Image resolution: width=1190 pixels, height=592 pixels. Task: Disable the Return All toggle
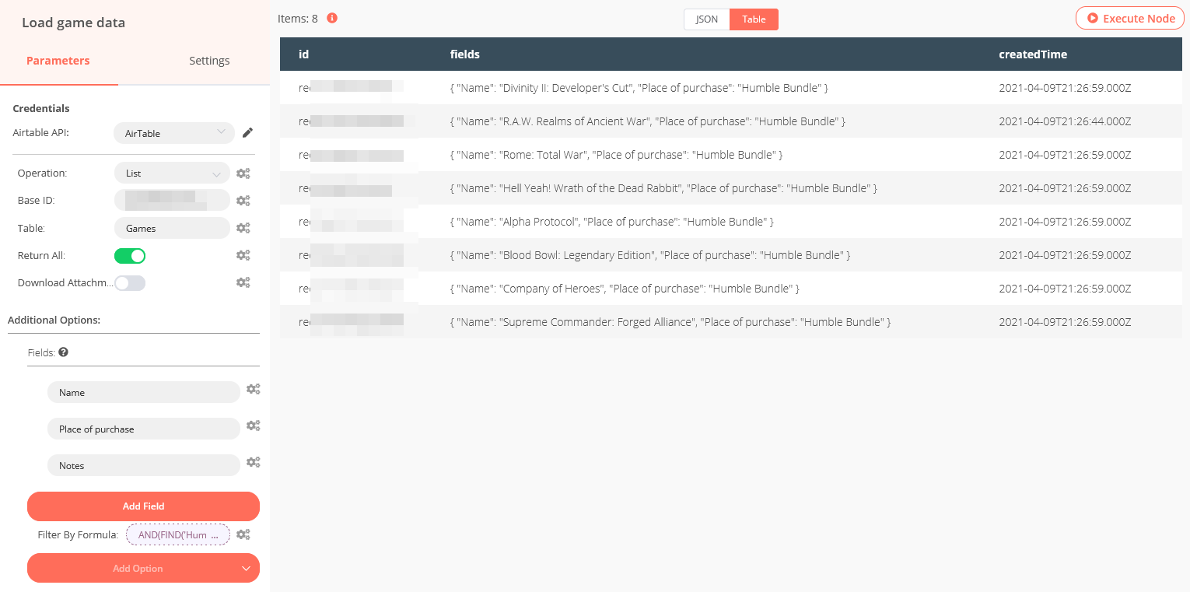pyautogui.click(x=130, y=255)
